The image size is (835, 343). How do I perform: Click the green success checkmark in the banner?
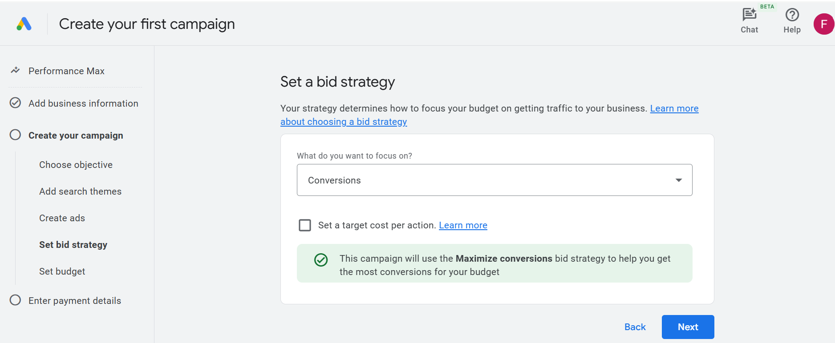point(320,260)
